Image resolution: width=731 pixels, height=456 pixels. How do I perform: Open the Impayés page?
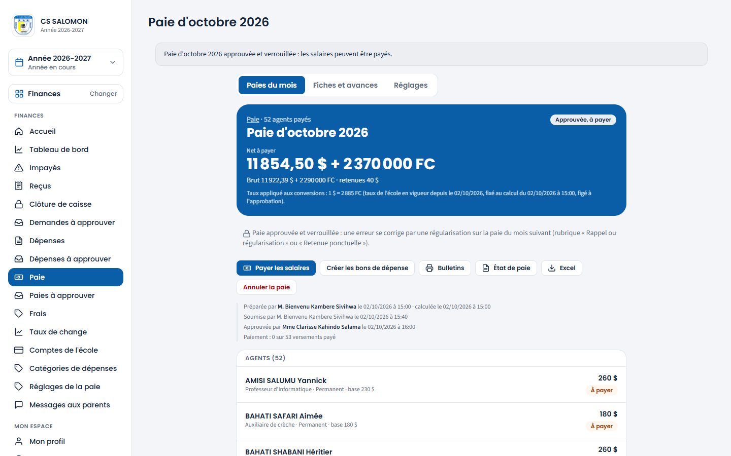[65, 168]
